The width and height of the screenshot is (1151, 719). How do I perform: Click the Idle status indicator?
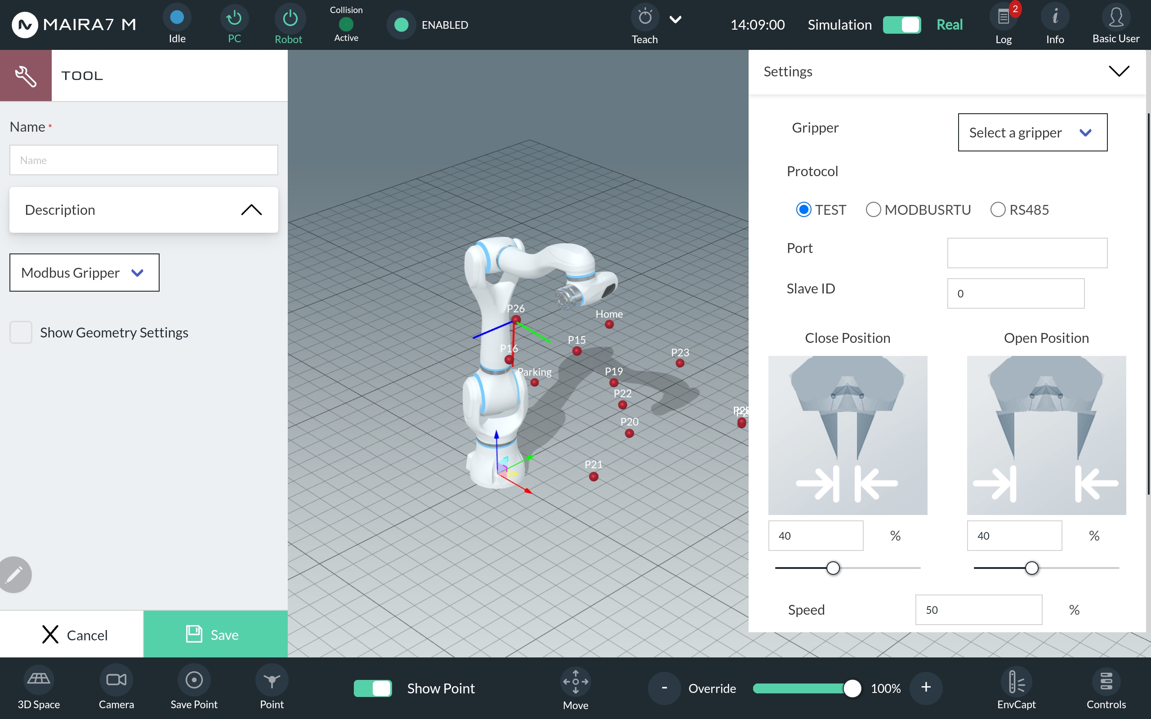[x=177, y=18]
